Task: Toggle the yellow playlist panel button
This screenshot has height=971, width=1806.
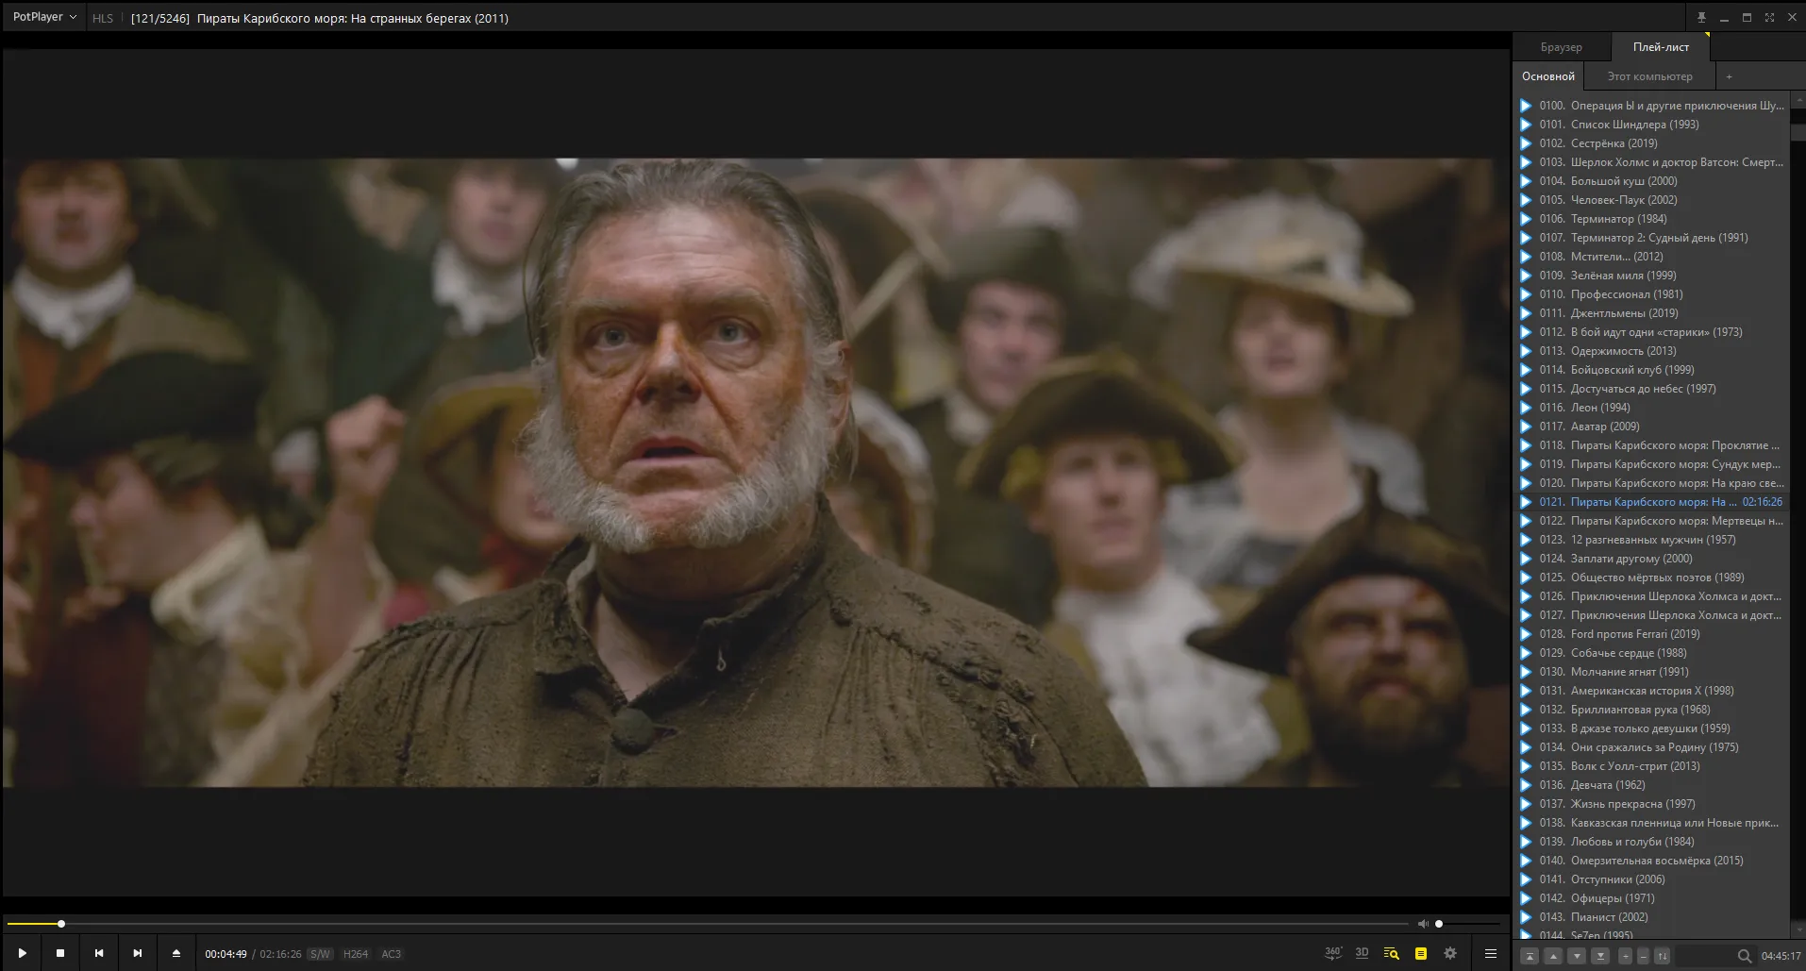Action: (1421, 953)
